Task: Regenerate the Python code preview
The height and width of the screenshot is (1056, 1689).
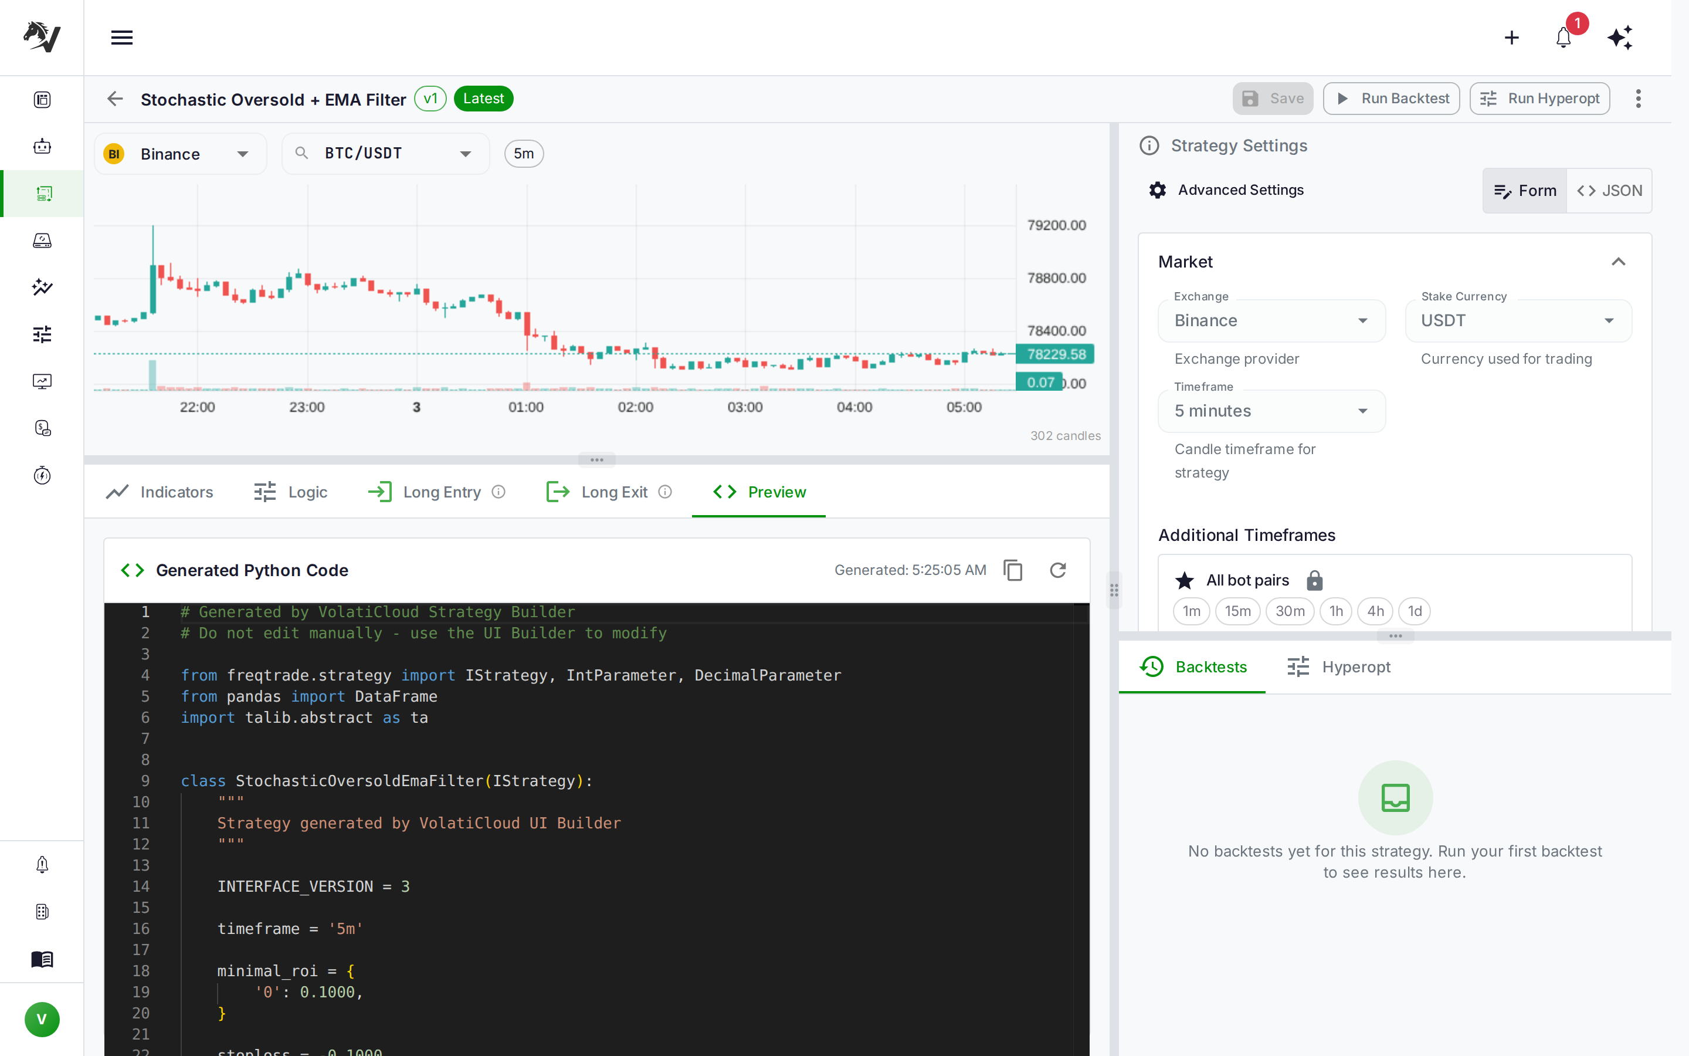Action: coord(1058,570)
